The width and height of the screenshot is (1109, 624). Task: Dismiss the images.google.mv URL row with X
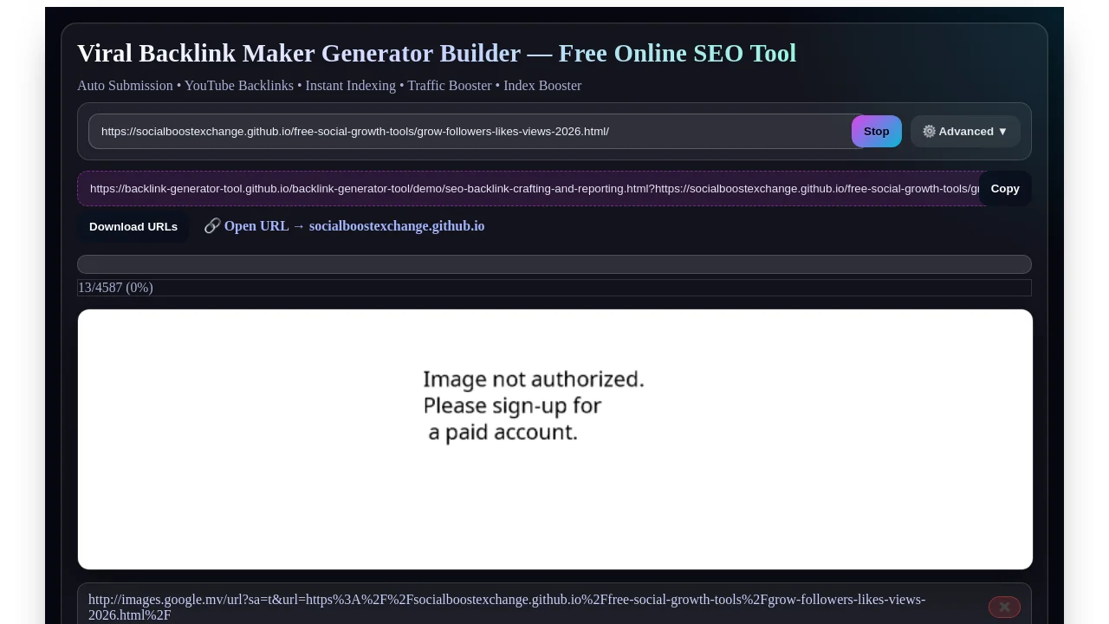pyautogui.click(x=1004, y=608)
